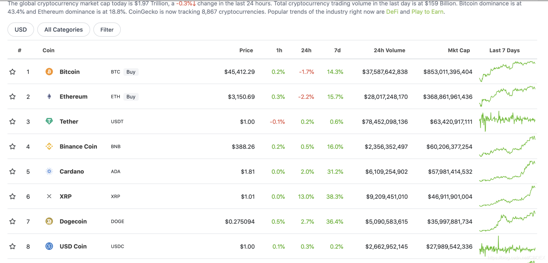This screenshot has width=548, height=263.
Task: Click the Cardano logo icon
Action: (49, 171)
